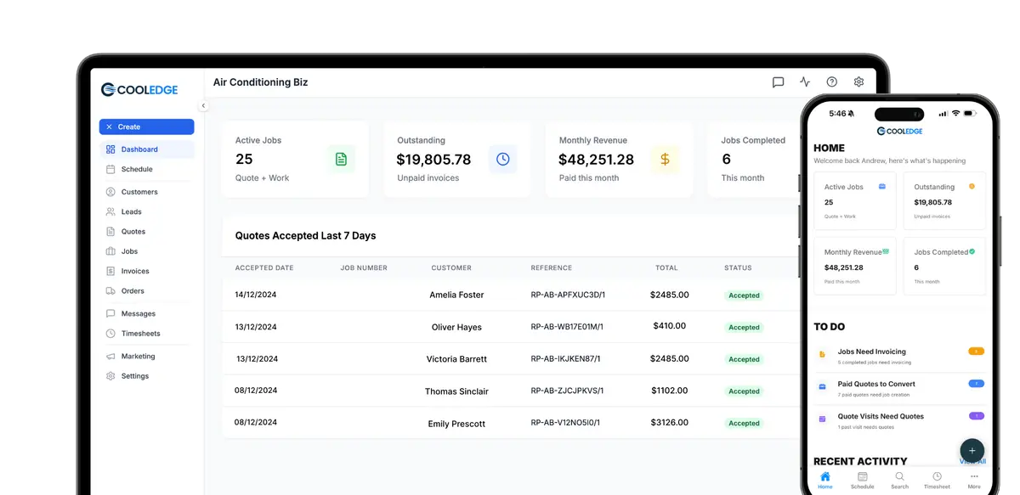Open the chat messages icon in header
Image resolution: width=1020 pixels, height=495 pixels.
(778, 82)
